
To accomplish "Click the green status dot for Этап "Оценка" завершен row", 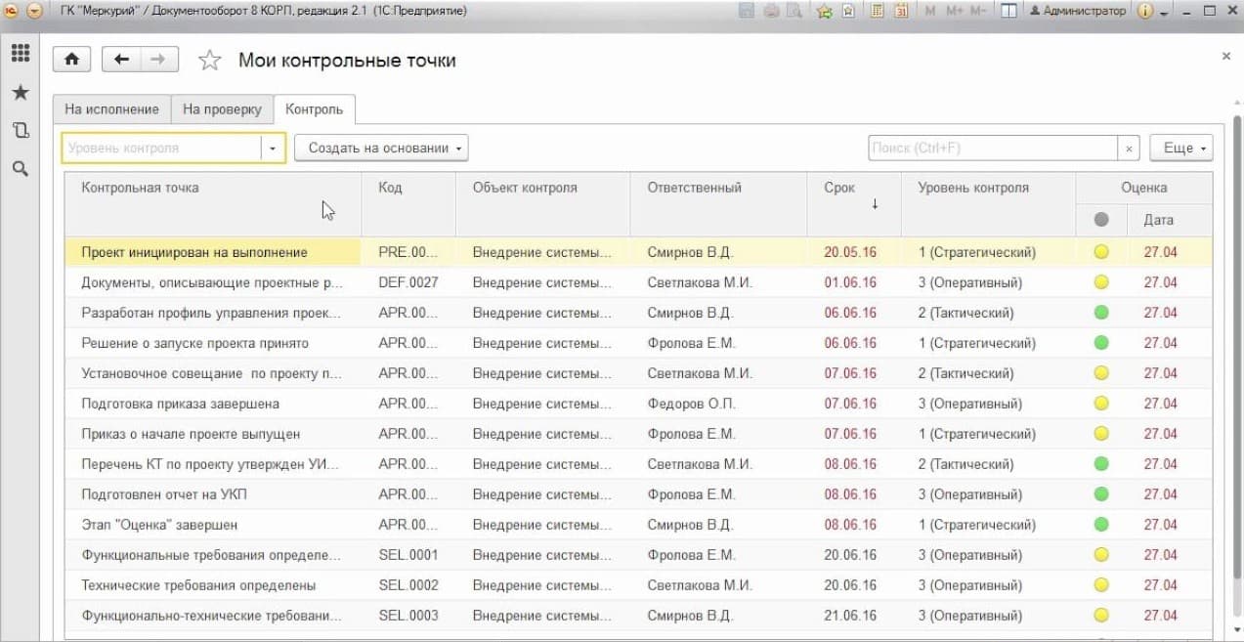I will (1101, 525).
